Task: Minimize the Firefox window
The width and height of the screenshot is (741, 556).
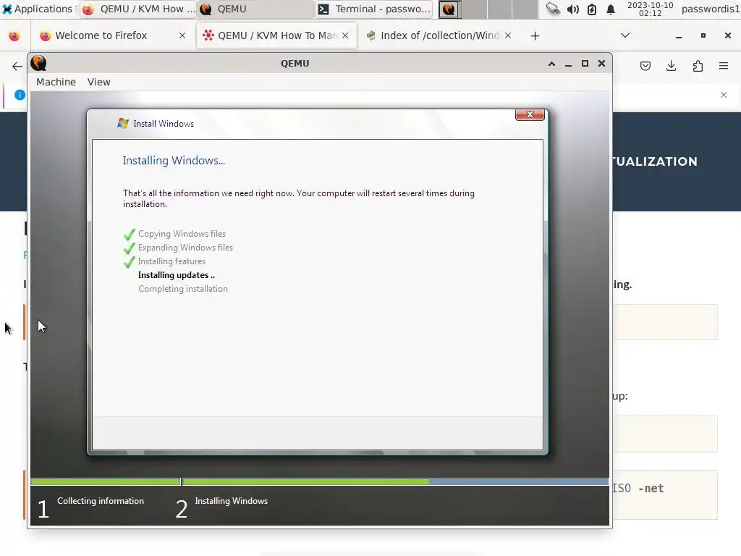Action: click(679, 36)
